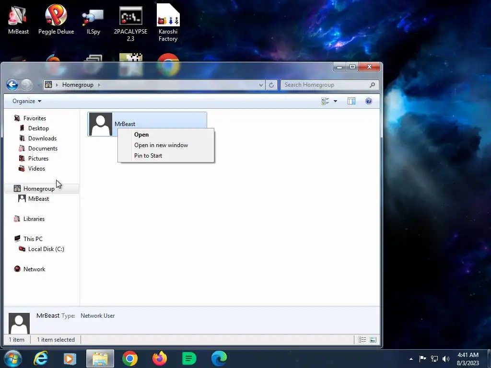Choose Open in the context menu
491x368 pixels.
166,135
